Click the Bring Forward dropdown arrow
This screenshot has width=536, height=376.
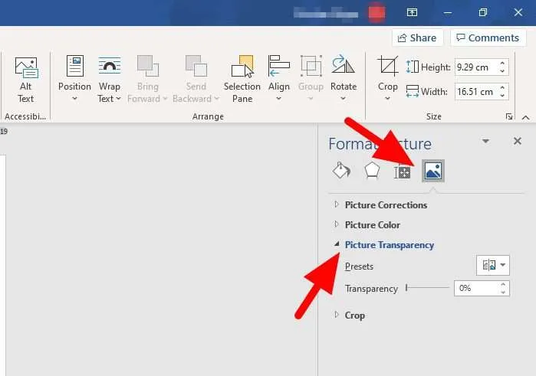point(165,99)
